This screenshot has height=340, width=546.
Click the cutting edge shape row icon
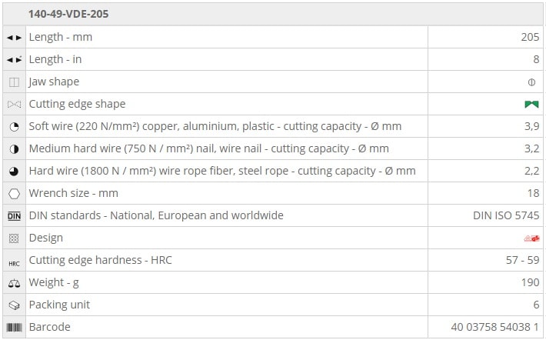point(14,104)
